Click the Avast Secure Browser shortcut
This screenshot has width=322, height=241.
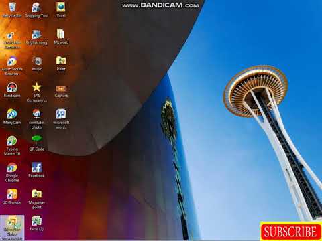12,66
